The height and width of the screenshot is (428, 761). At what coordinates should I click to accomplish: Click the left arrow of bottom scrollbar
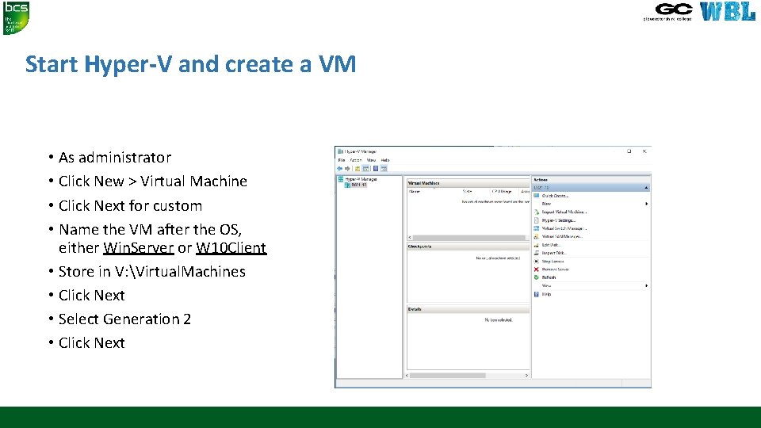(407, 376)
